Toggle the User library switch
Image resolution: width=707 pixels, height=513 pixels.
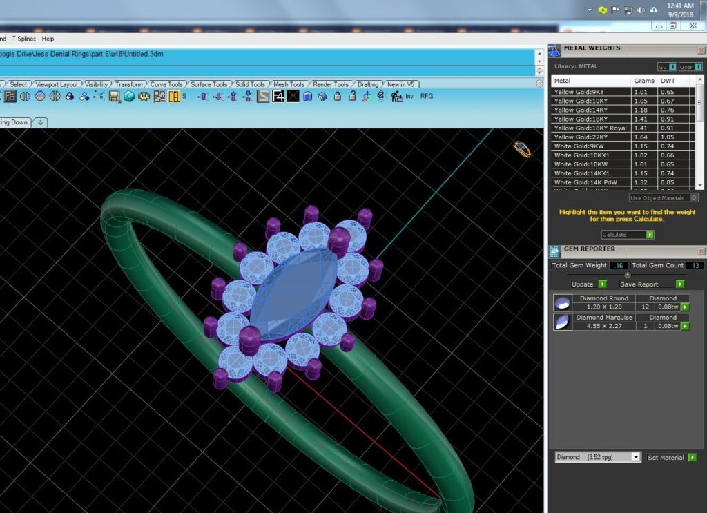[690, 67]
